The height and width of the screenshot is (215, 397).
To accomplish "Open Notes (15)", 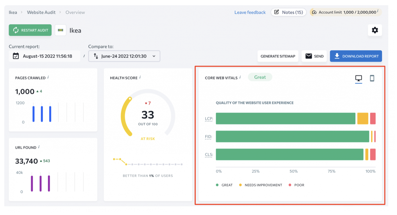I will pyautogui.click(x=288, y=12).
